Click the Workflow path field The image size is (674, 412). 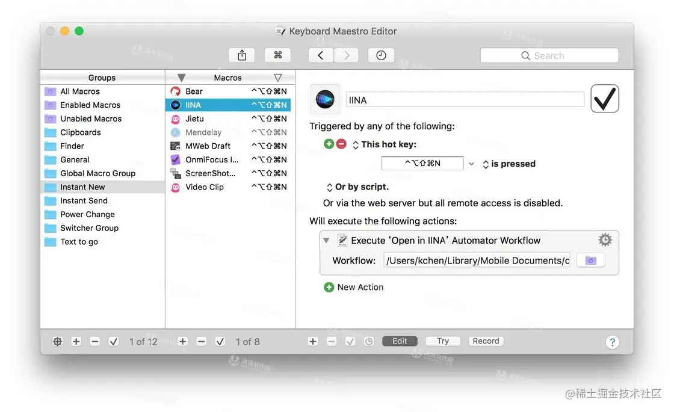pos(477,260)
